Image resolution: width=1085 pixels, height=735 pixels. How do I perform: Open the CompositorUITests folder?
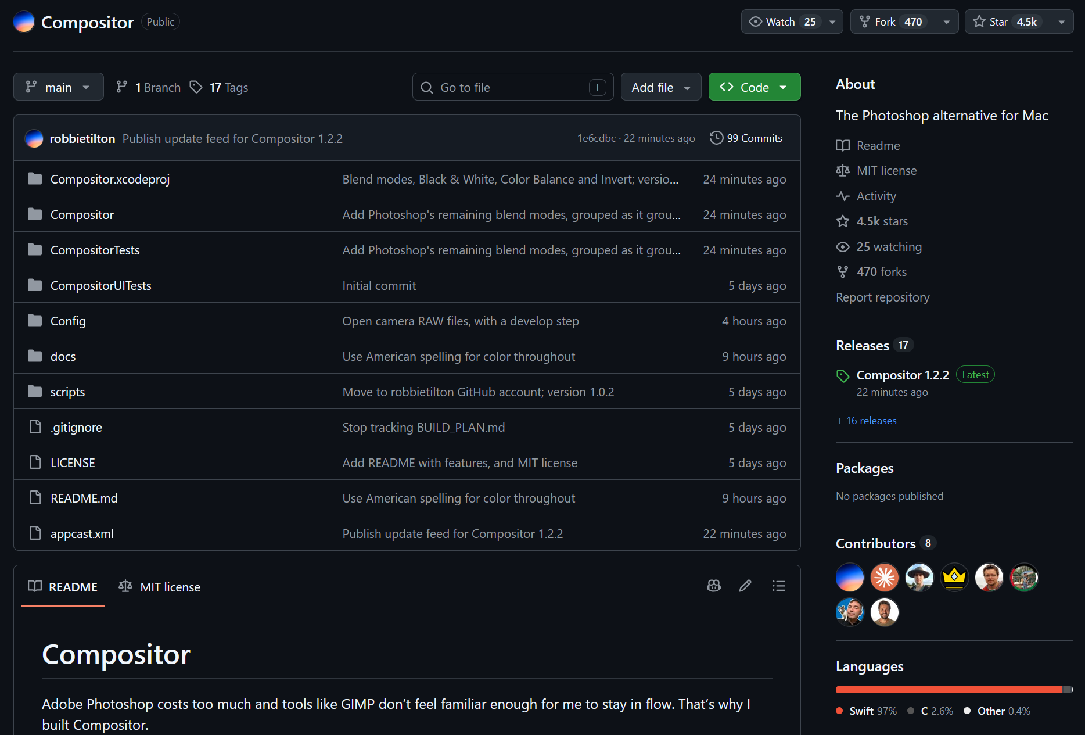tap(100, 285)
